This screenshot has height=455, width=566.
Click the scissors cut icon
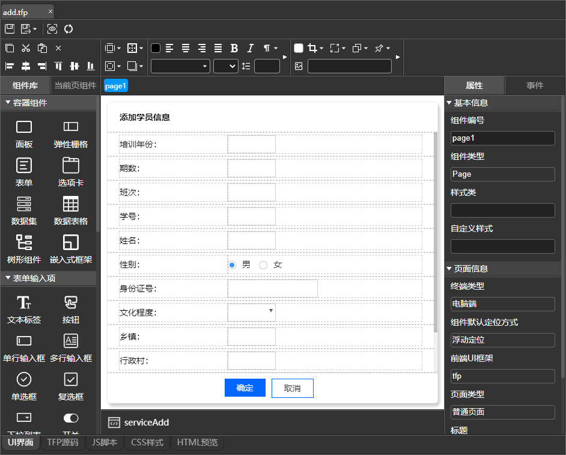(x=26, y=48)
